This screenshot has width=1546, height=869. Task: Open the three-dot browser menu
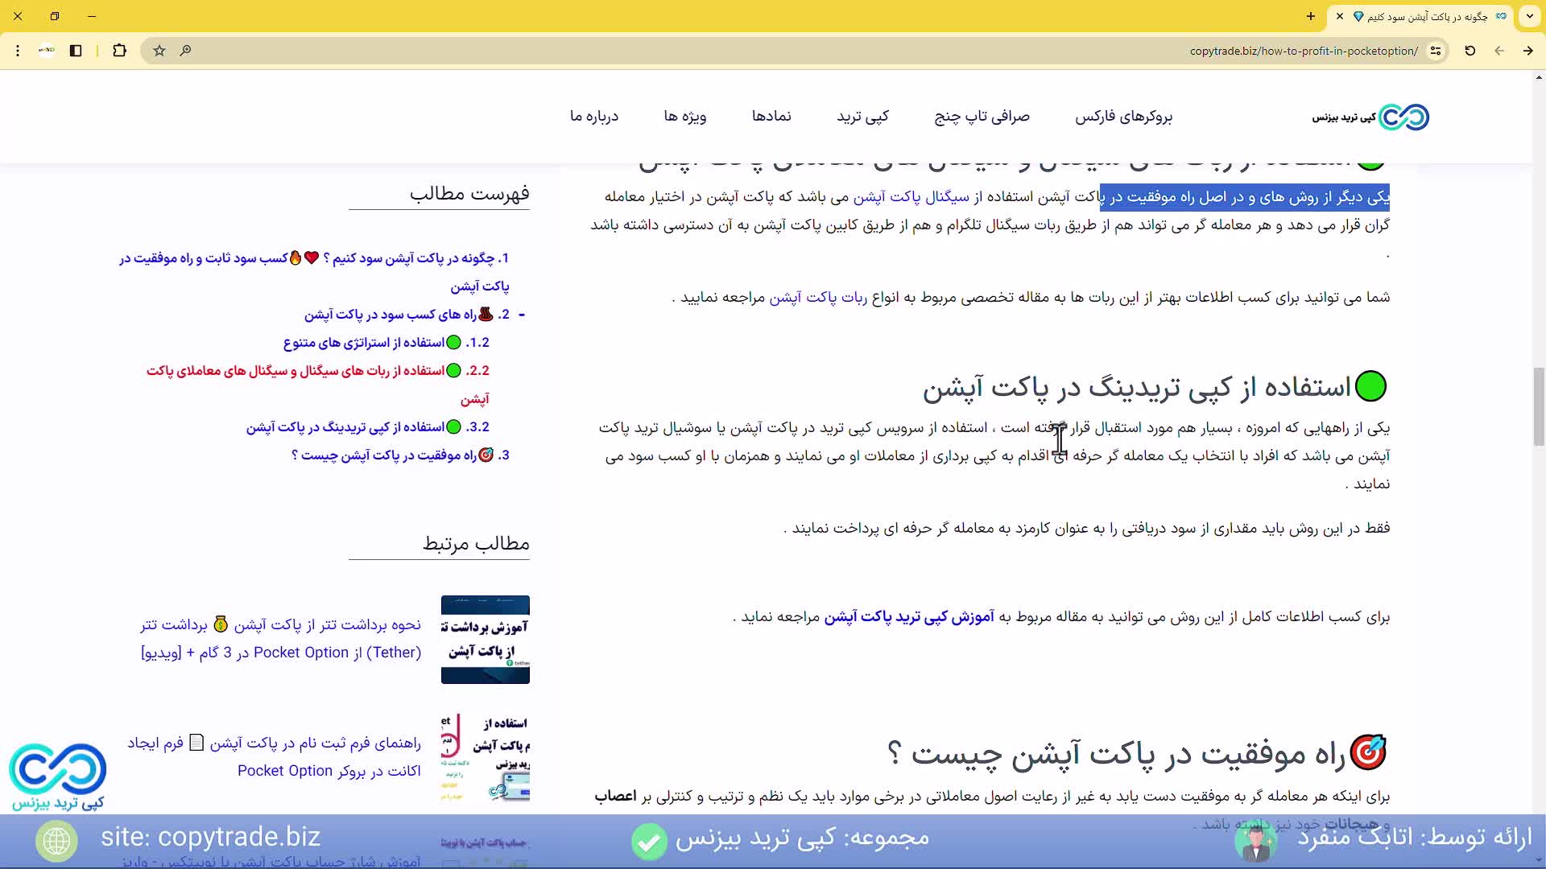pos(18,51)
